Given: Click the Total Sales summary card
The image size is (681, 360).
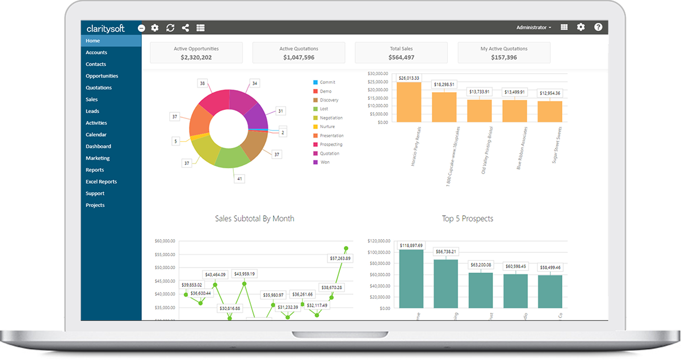Looking at the screenshot, I should (x=401, y=53).
